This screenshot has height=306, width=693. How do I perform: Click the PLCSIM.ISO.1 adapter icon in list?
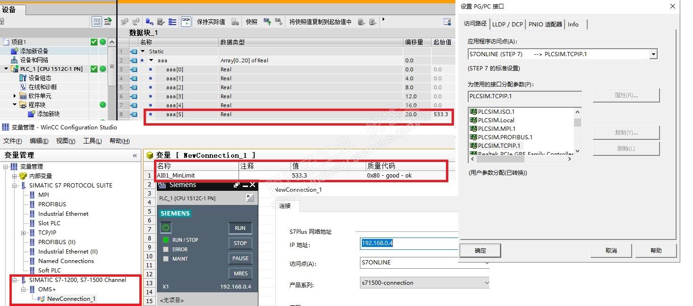coord(473,111)
